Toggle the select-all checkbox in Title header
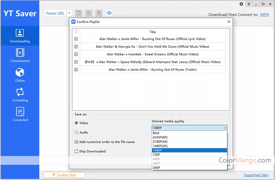This screenshot has height=180, width=275. (x=76, y=32)
